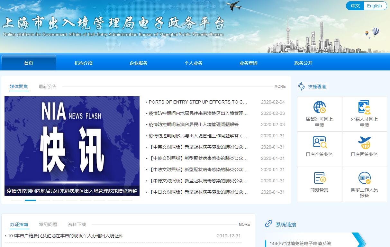Select the port group visa airplane icon
The height and width of the screenshot is (247, 390).
pyautogui.click(x=364, y=142)
